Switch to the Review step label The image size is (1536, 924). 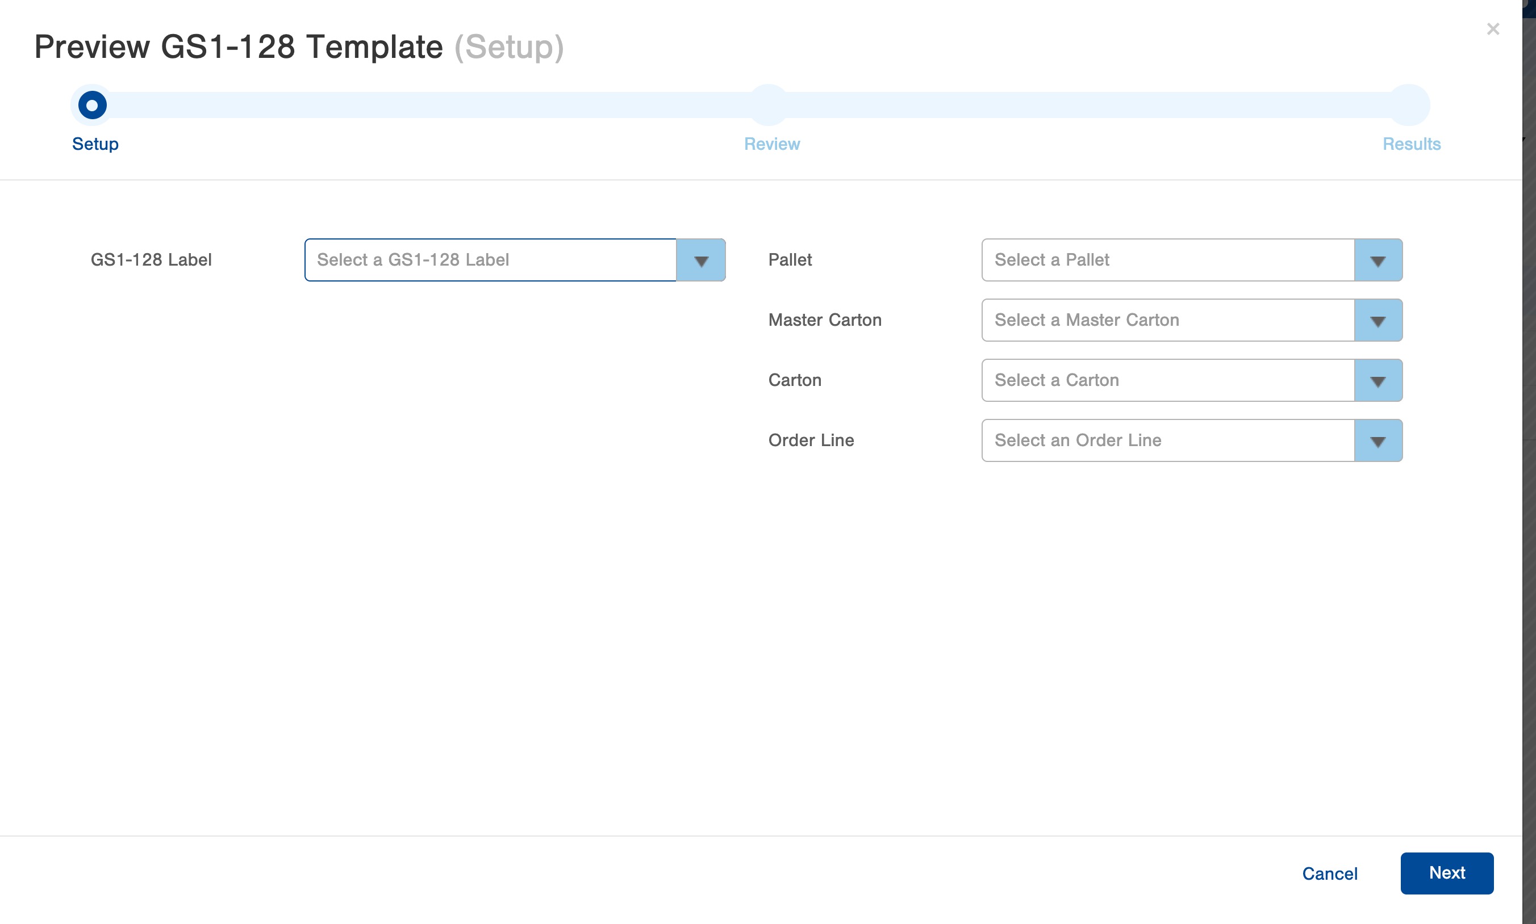[x=771, y=144]
